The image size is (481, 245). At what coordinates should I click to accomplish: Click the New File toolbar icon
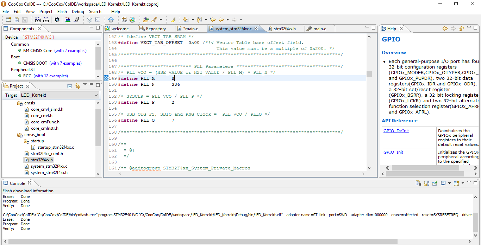17,20
